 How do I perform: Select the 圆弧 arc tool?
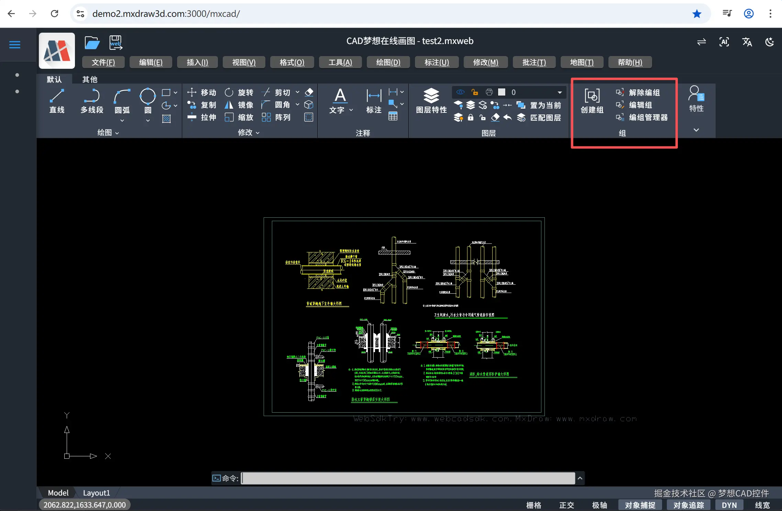[x=122, y=100]
